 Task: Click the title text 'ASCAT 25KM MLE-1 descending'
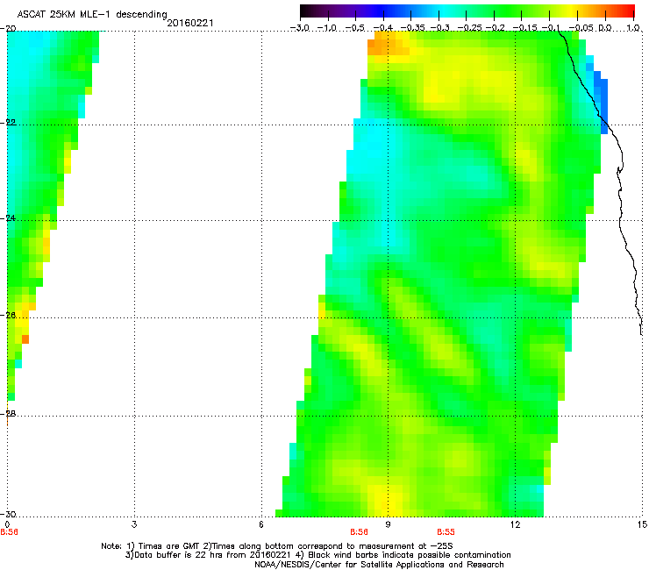(92, 15)
